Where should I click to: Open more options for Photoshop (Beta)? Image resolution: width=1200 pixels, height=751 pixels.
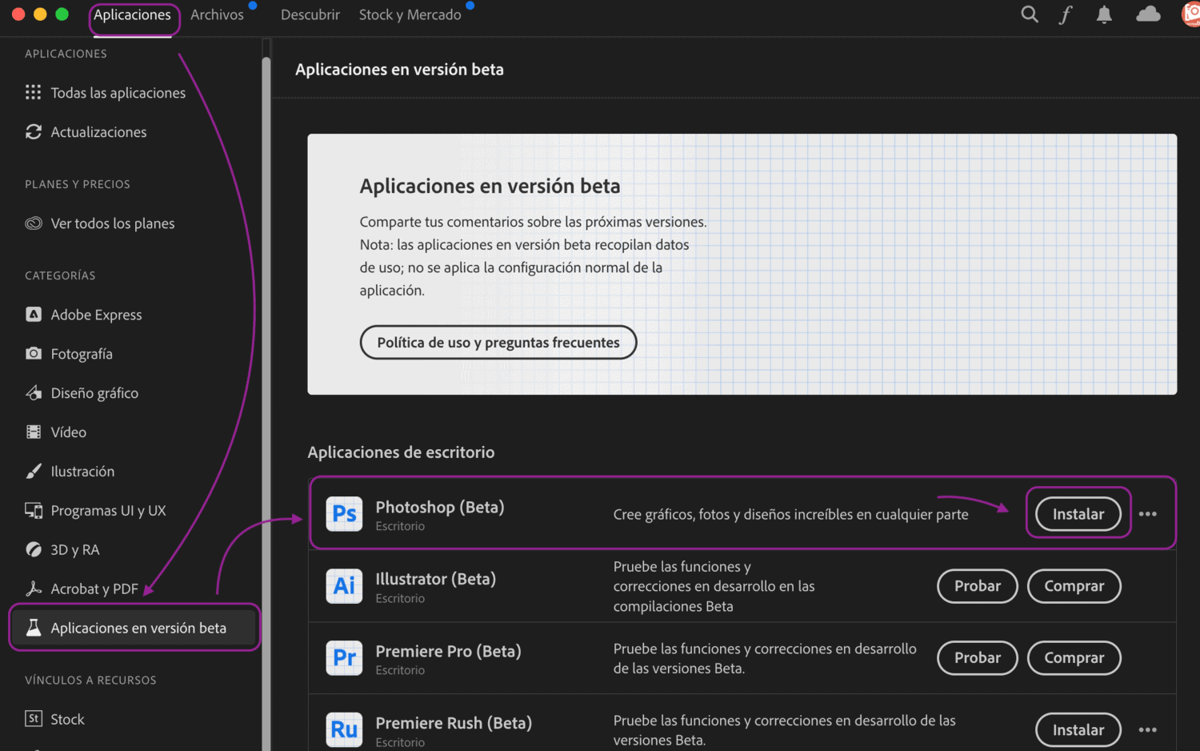1147,514
